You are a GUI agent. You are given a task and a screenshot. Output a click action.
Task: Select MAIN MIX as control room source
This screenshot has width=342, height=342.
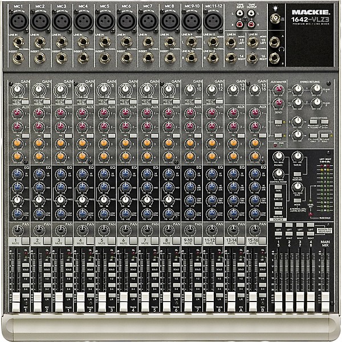[x=278, y=213]
